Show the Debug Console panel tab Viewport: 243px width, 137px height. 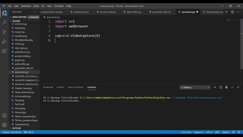coord(76,87)
